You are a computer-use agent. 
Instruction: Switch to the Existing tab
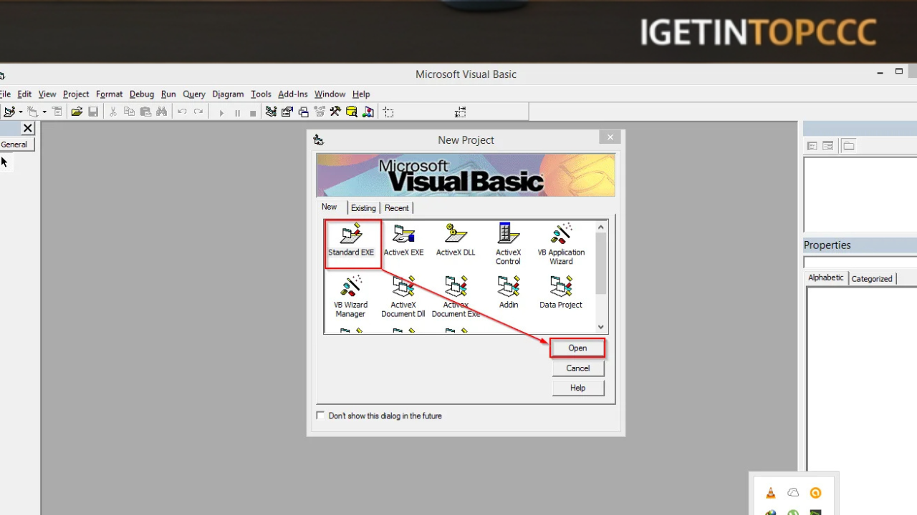[x=363, y=208]
